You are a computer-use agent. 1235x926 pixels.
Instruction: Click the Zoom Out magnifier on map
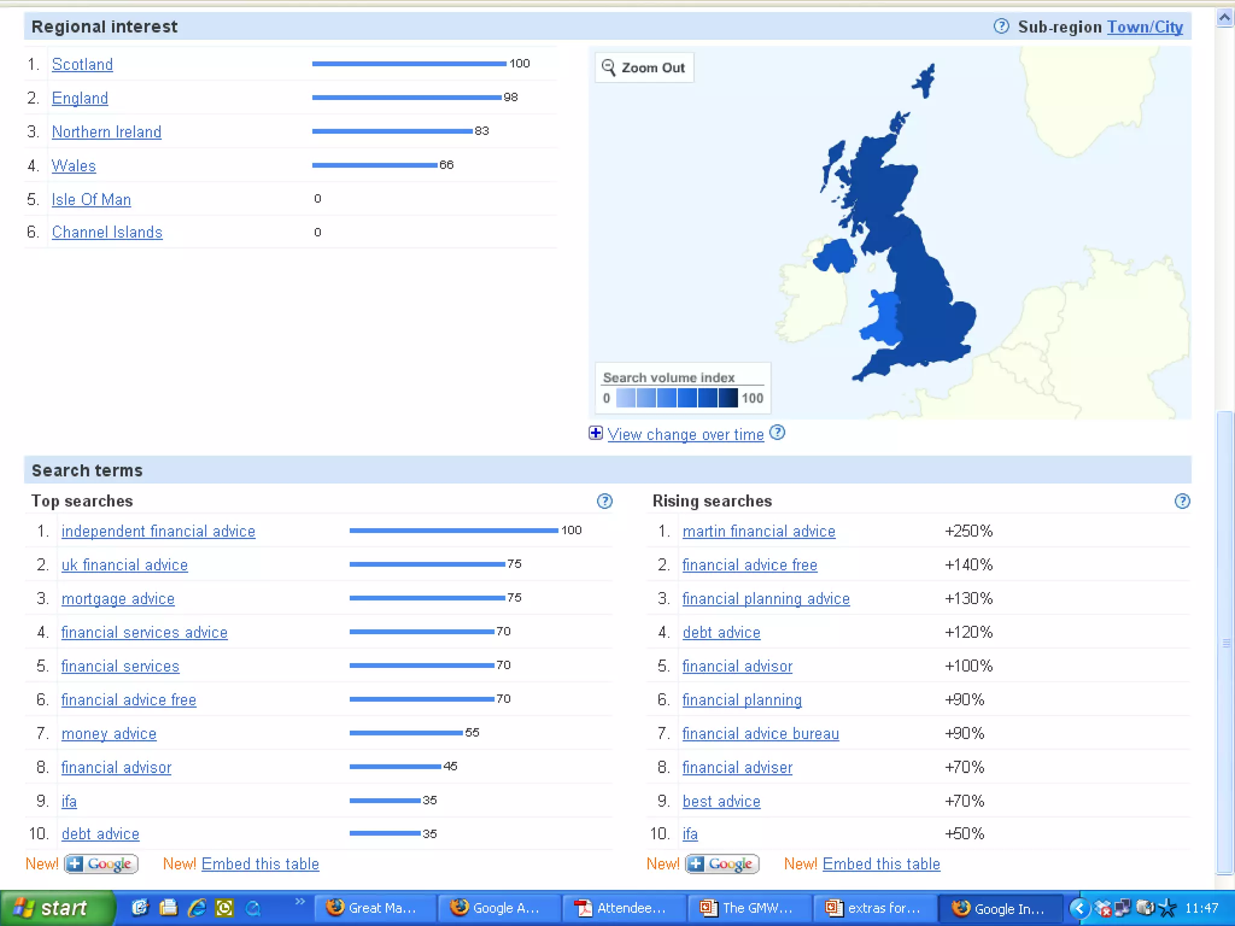coord(609,68)
